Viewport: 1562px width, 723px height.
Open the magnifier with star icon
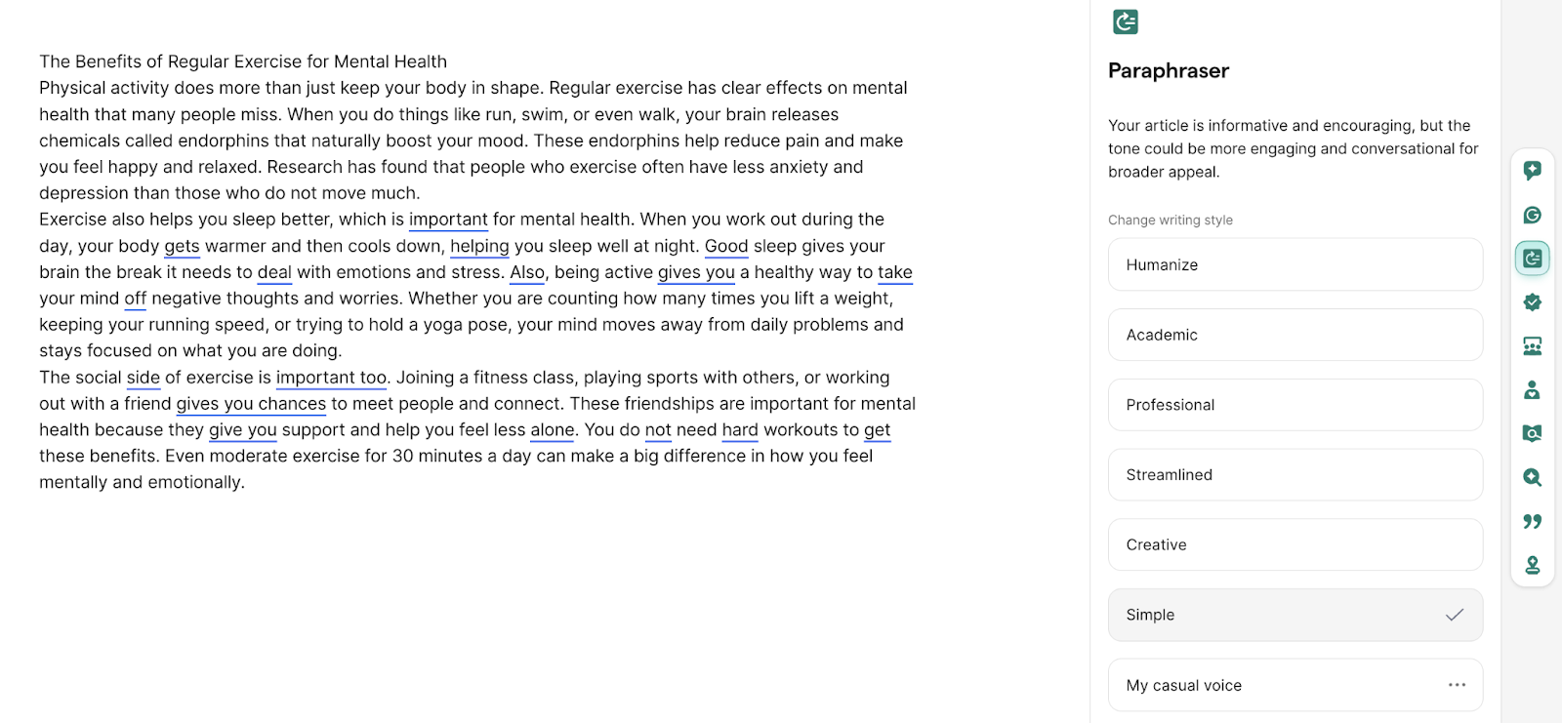pyautogui.click(x=1532, y=477)
